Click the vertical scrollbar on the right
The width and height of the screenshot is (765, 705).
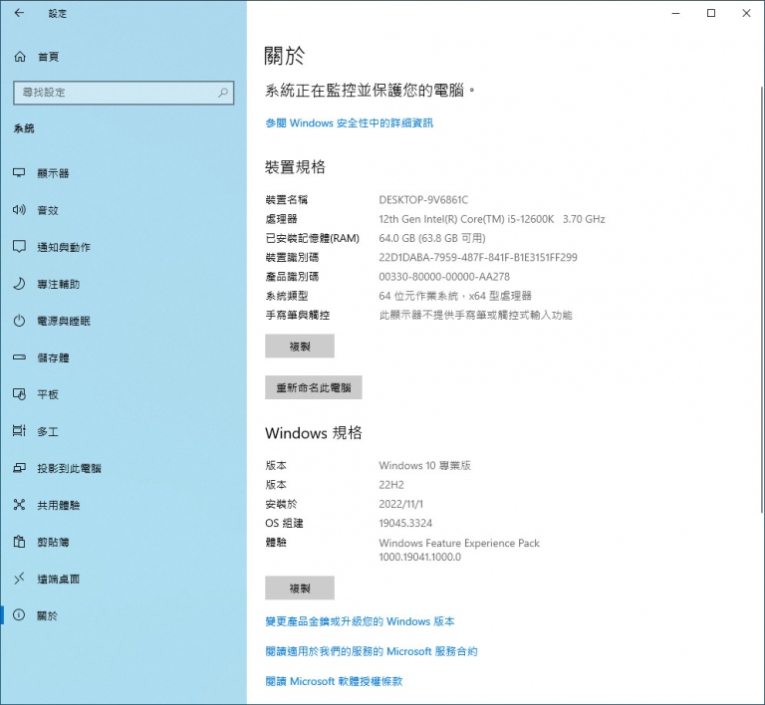(x=762, y=300)
